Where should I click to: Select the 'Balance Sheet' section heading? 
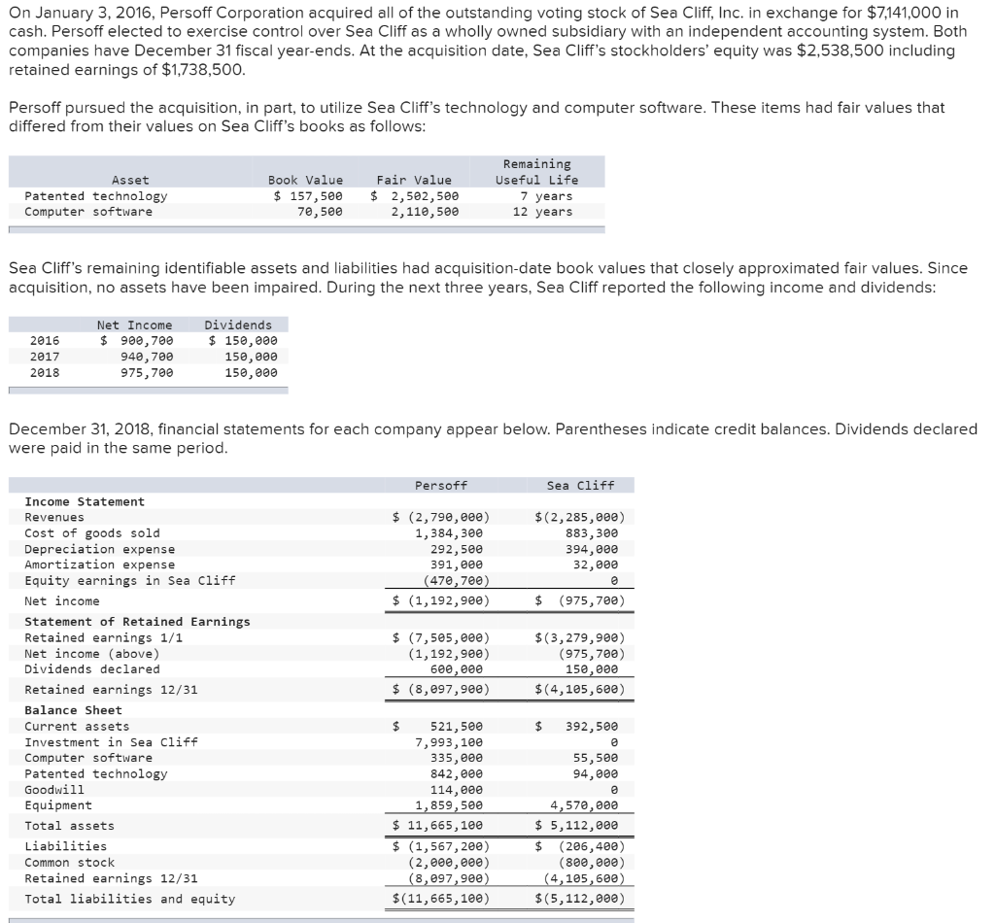[x=73, y=710]
